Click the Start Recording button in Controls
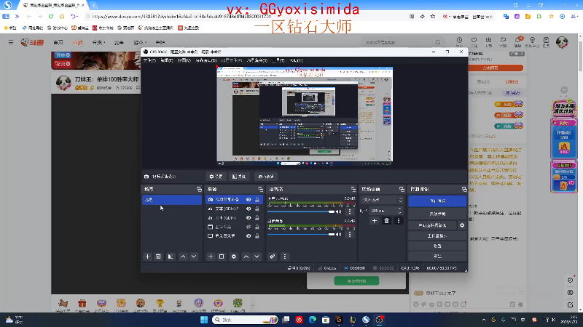 [x=437, y=214]
